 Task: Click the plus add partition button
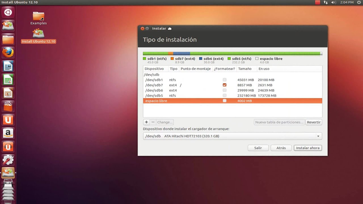pos(146,122)
